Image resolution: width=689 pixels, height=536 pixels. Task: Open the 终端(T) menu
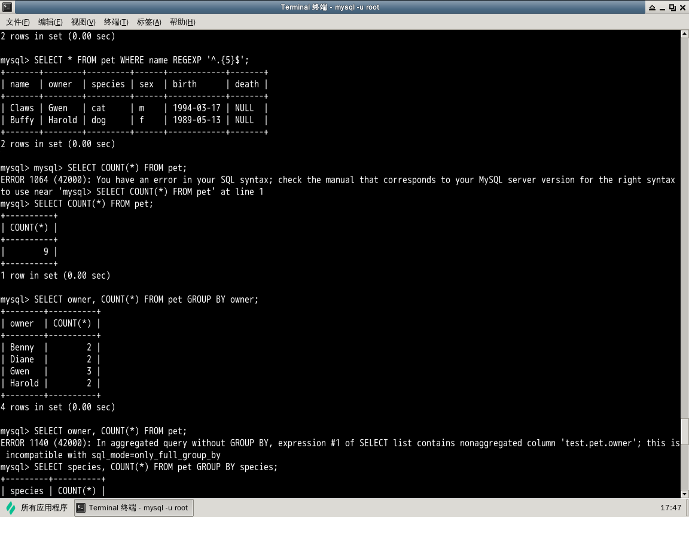[116, 22]
